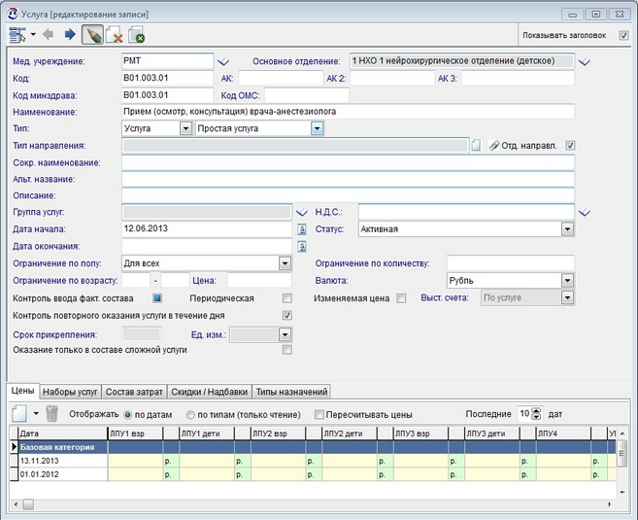This screenshot has height=520, width=638.
Task: Switch to the Цены tab
Action: pyautogui.click(x=22, y=391)
